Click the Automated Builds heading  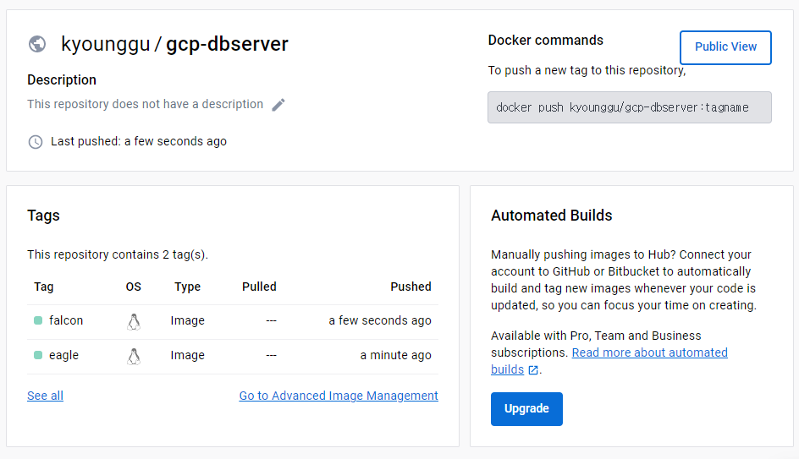(552, 216)
